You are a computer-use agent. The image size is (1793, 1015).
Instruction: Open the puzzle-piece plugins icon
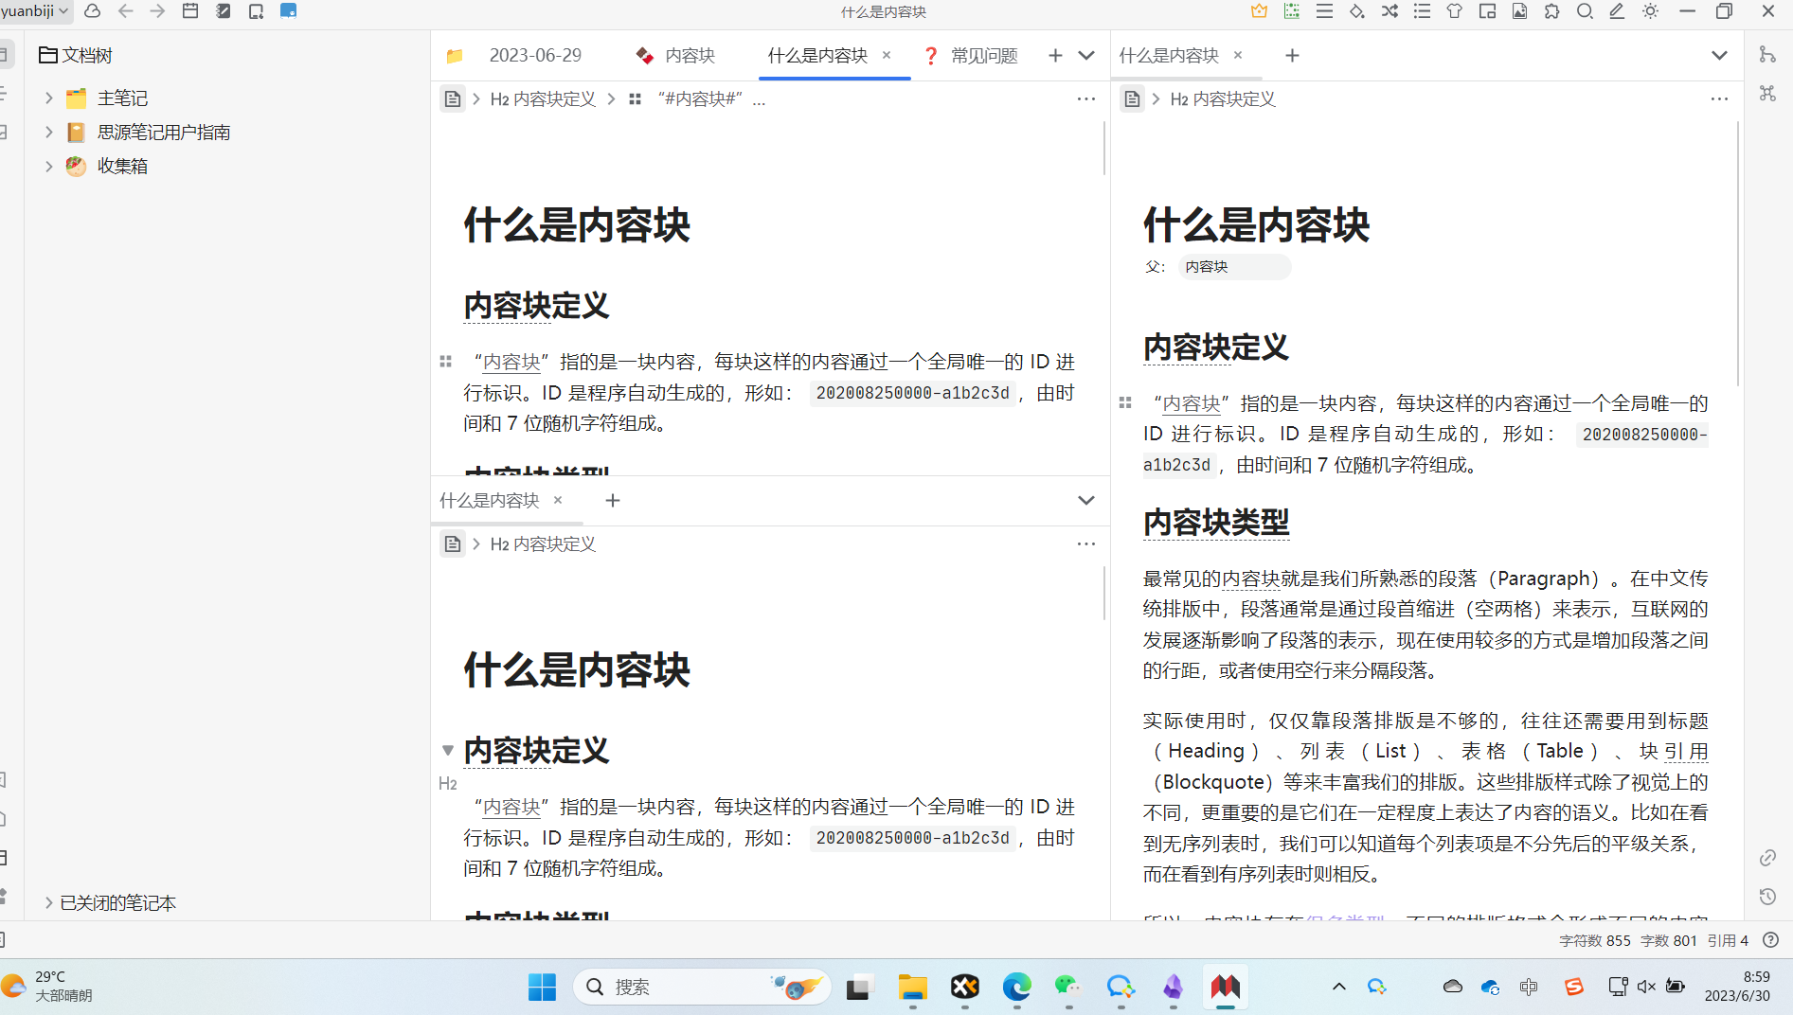(x=1551, y=11)
